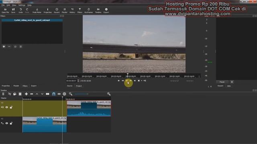Open the Keyframes panel
The image size is (257, 144).
point(88,11)
